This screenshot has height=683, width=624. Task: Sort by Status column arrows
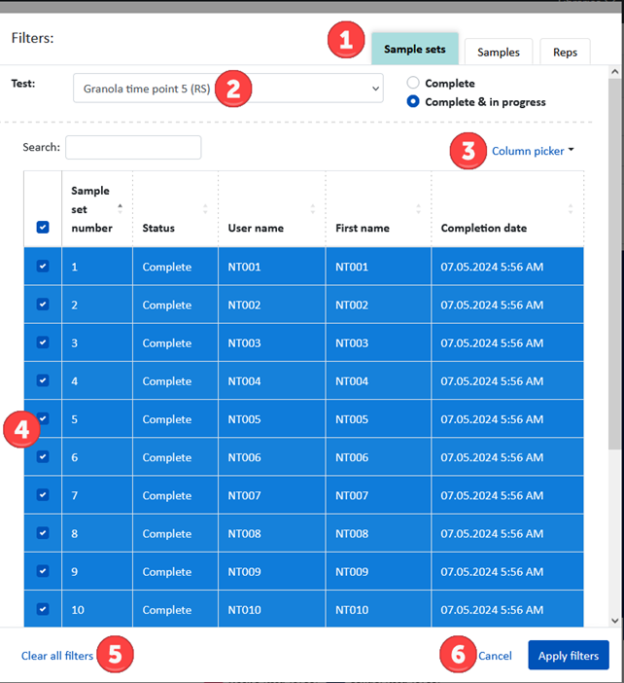click(x=205, y=208)
